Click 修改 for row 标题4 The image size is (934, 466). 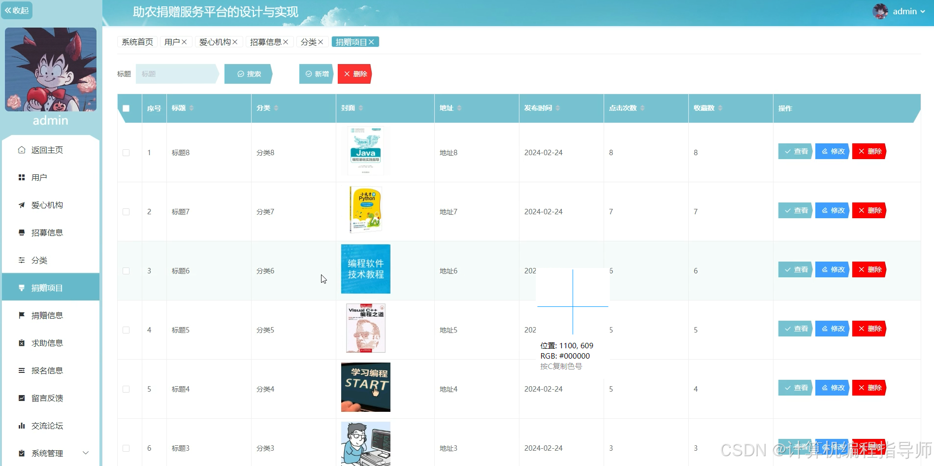pos(833,388)
